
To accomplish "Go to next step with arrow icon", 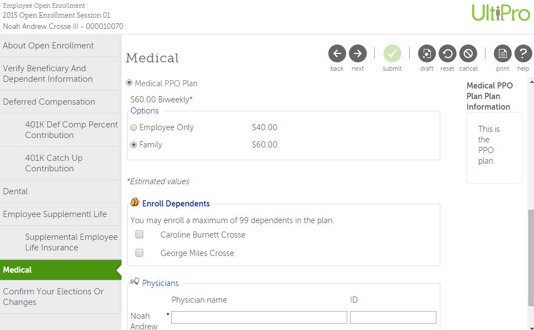I will pyautogui.click(x=357, y=53).
